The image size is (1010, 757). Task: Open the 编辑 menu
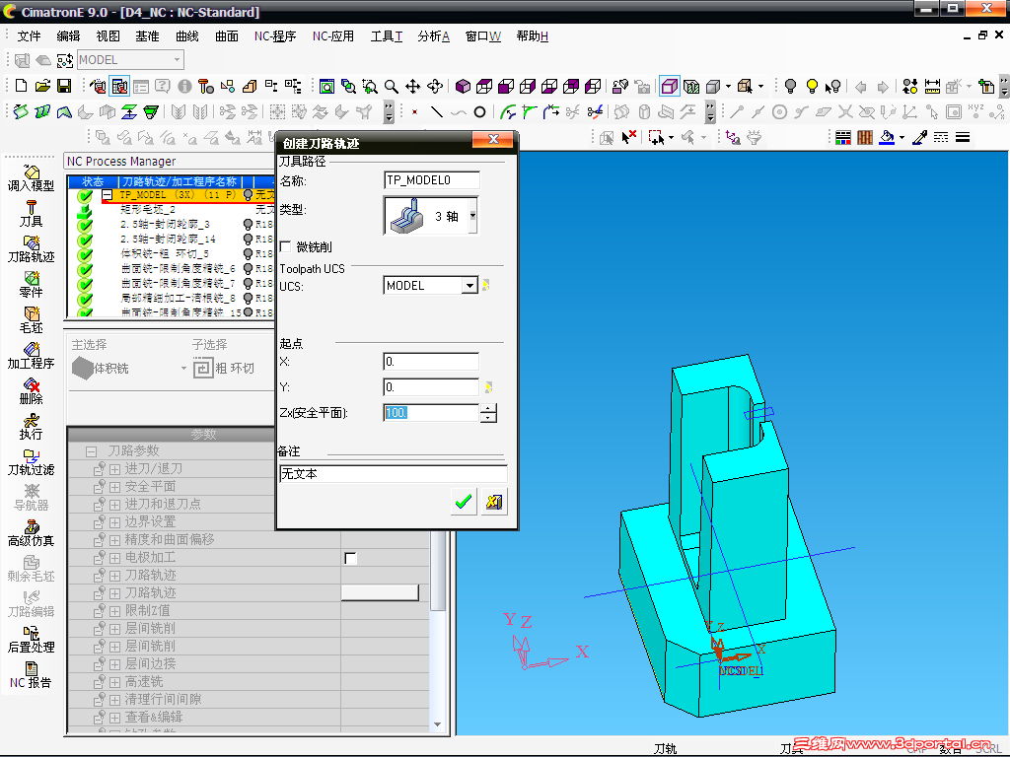pyautogui.click(x=68, y=36)
